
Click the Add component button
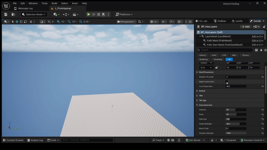tap(246, 27)
